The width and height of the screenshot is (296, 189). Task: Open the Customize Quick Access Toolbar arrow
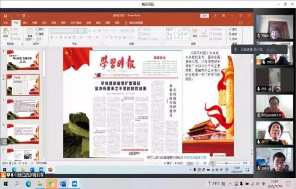[29, 16]
